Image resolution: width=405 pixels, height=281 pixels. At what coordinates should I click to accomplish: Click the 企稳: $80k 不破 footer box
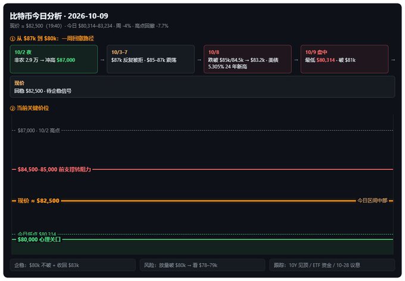coord(73,265)
